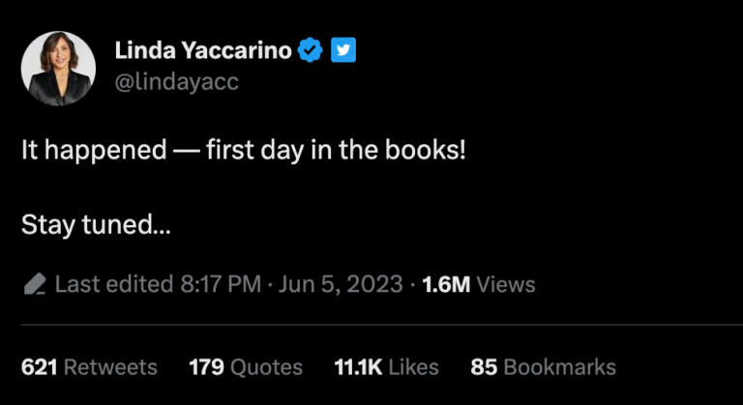The image size is (743, 405).
Task: Click the bold 179 quotes number
Action: coord(206,367)
